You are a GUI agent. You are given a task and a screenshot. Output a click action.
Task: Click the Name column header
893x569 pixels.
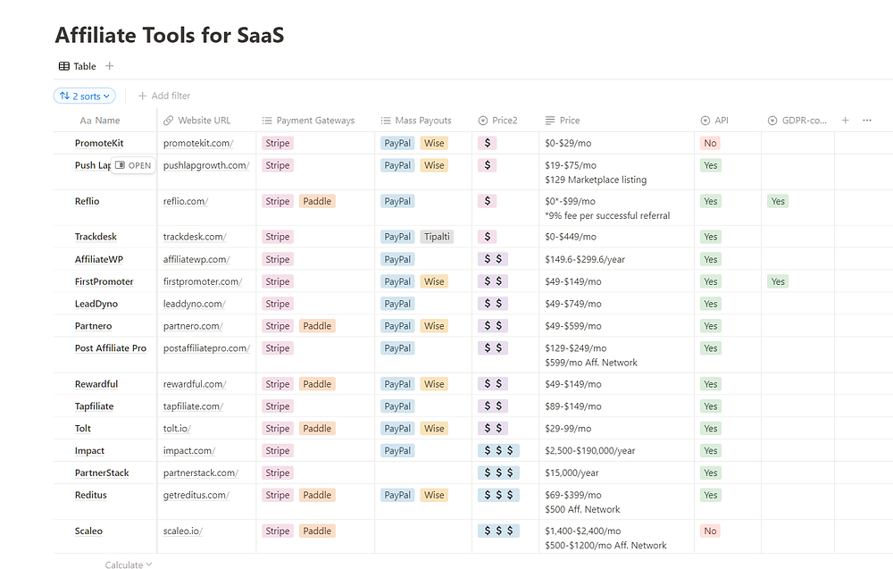coord(106,121)
